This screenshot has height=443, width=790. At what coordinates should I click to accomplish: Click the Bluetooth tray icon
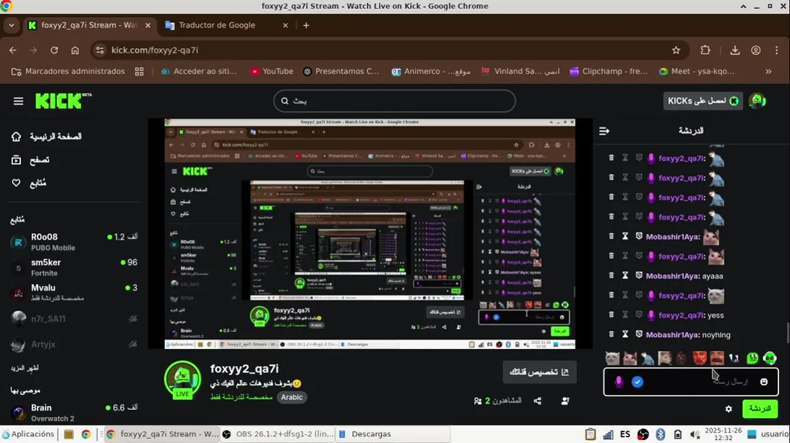point(660,434)
